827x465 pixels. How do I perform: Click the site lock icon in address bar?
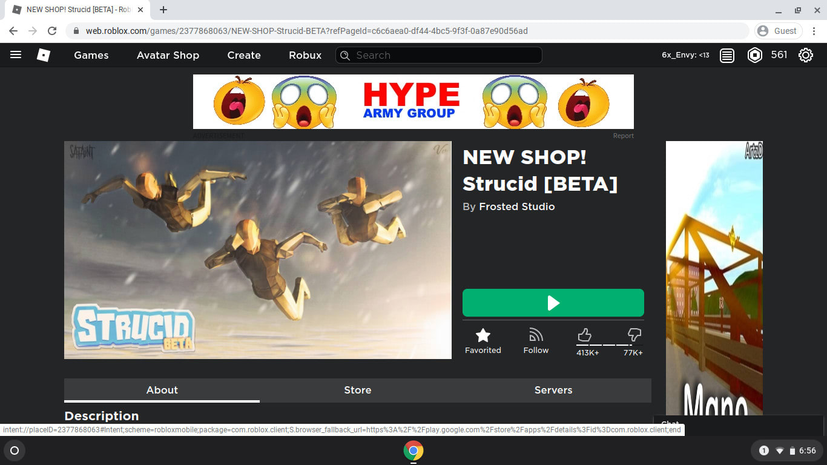[76, 31]
